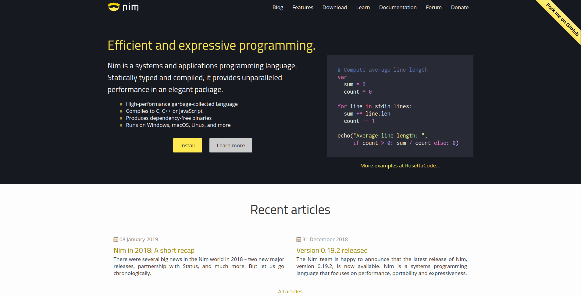Visit the Forum link
The width and height of the screenshot is (581, 297).
click(433, 7)
